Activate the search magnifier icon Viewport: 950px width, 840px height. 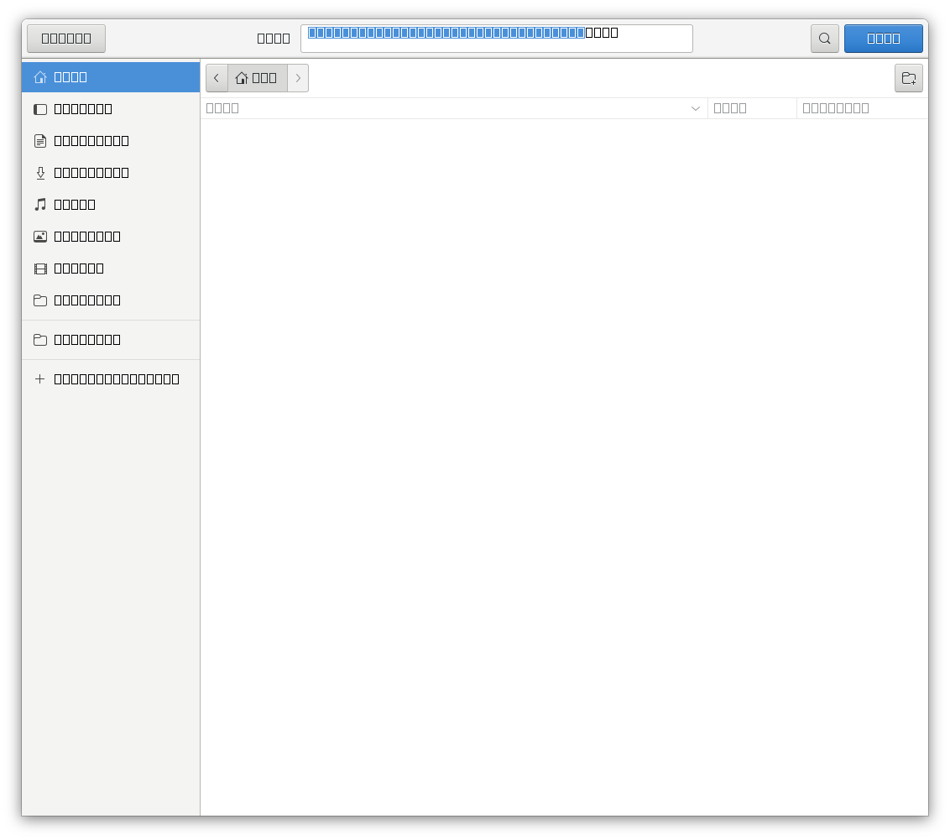(823, 38)
